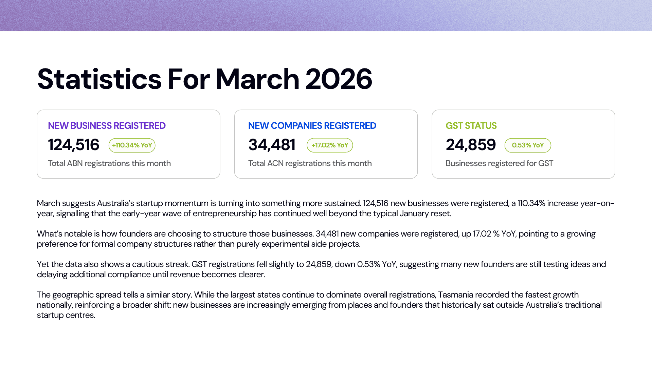This screenshot has width=652, height=366.
Task: Select 'Businesses registered for GST' caption
Action: [499, 163]
